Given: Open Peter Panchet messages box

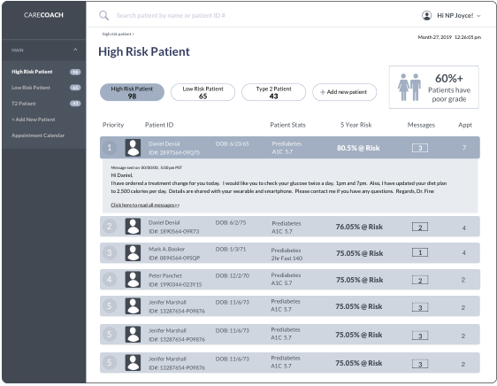Looking at the screenshot, I should point(420,280).
